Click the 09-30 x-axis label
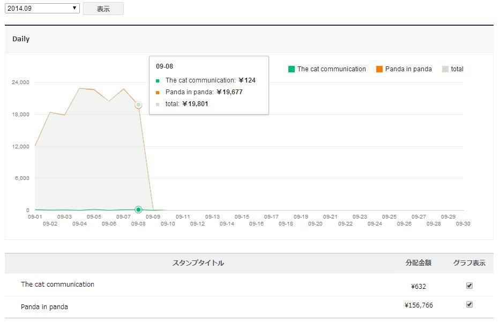 pyautogui.click(x=463, y=224)
